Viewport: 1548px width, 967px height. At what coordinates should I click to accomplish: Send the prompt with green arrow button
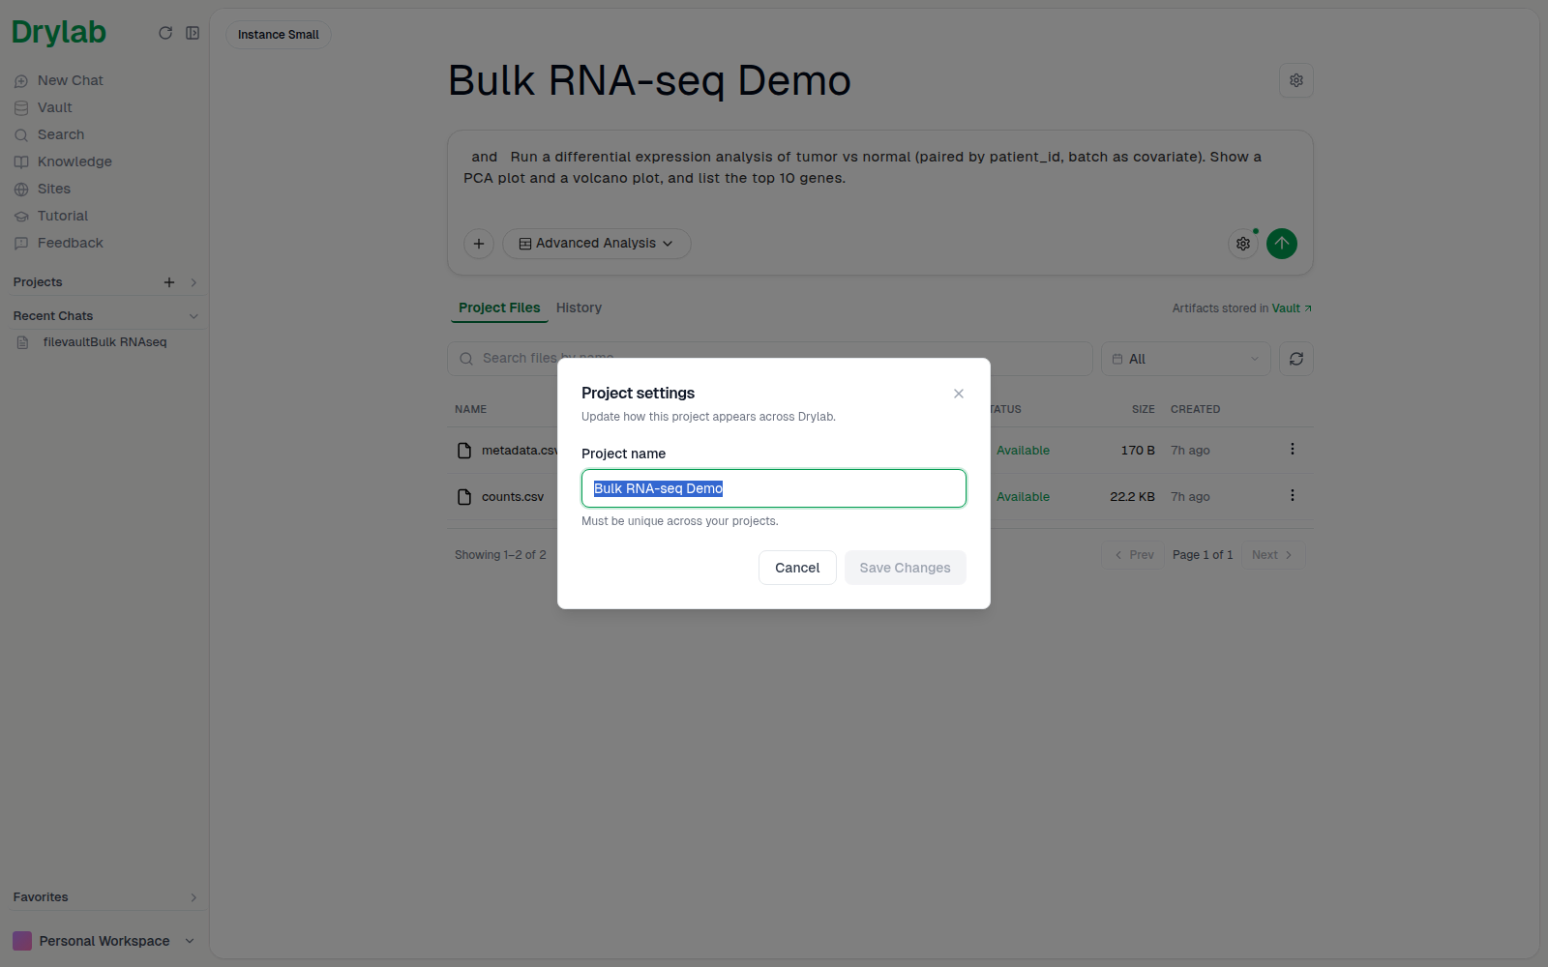(1282, 244)
